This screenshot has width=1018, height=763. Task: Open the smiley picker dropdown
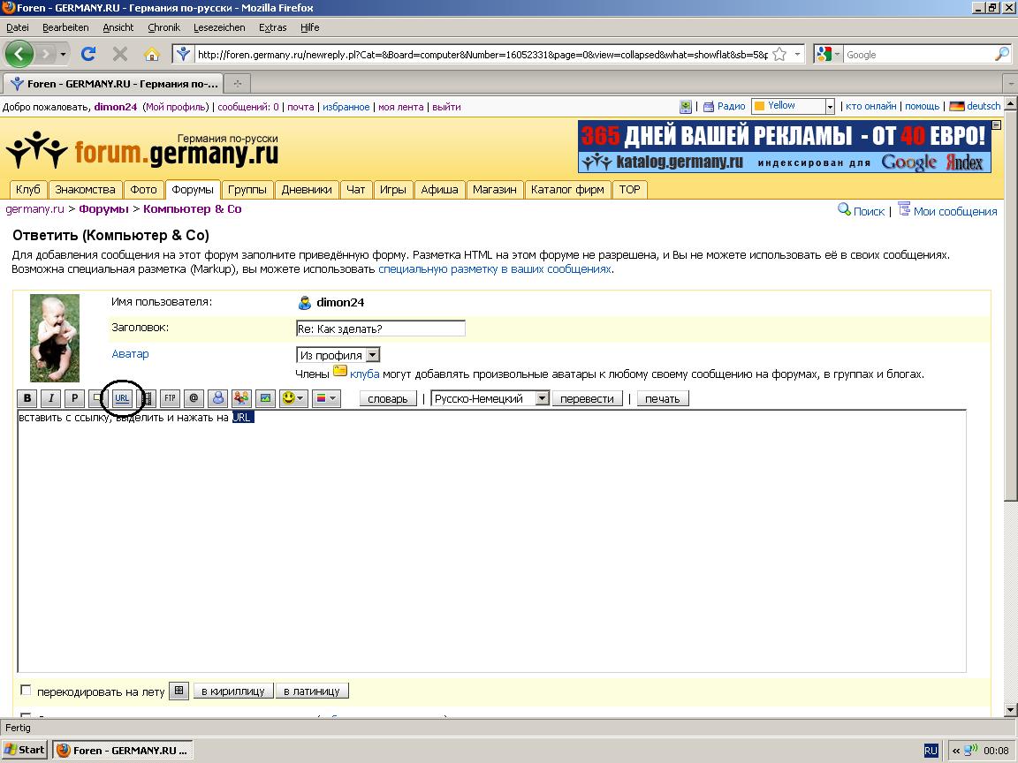coord(292,398)
